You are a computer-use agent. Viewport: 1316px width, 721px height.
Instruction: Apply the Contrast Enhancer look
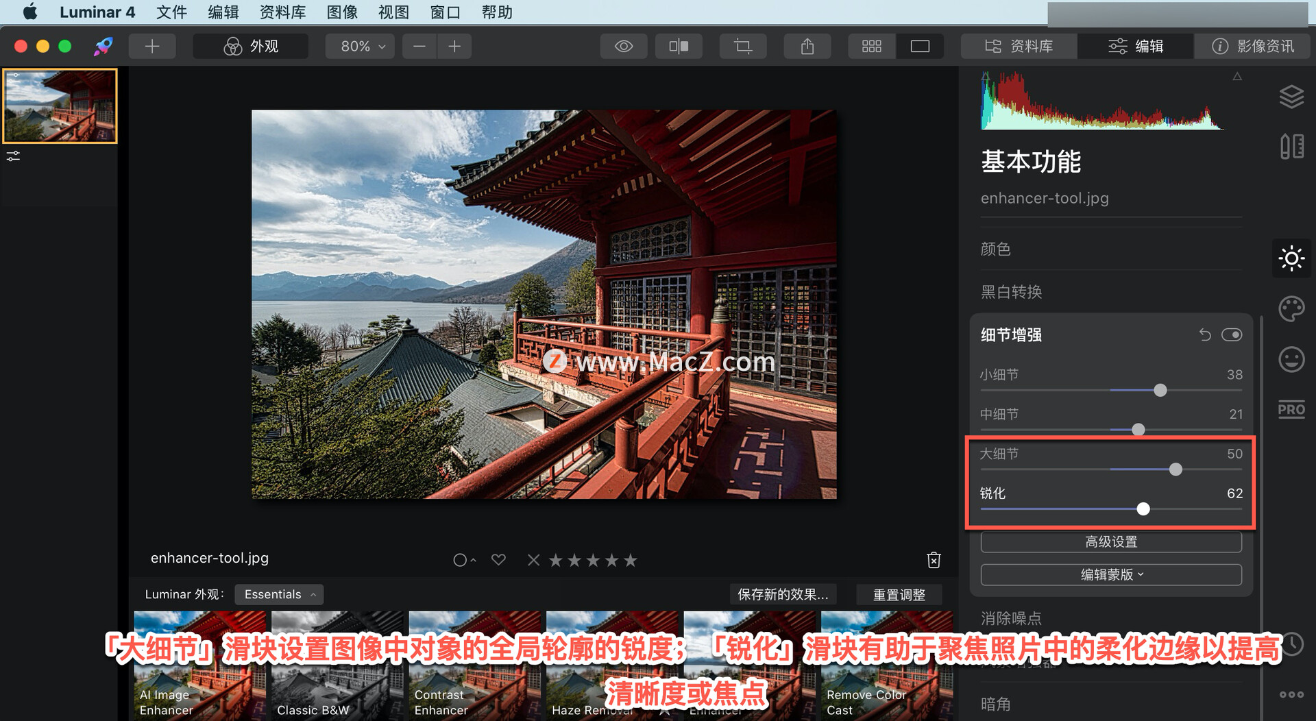(474, 665)
